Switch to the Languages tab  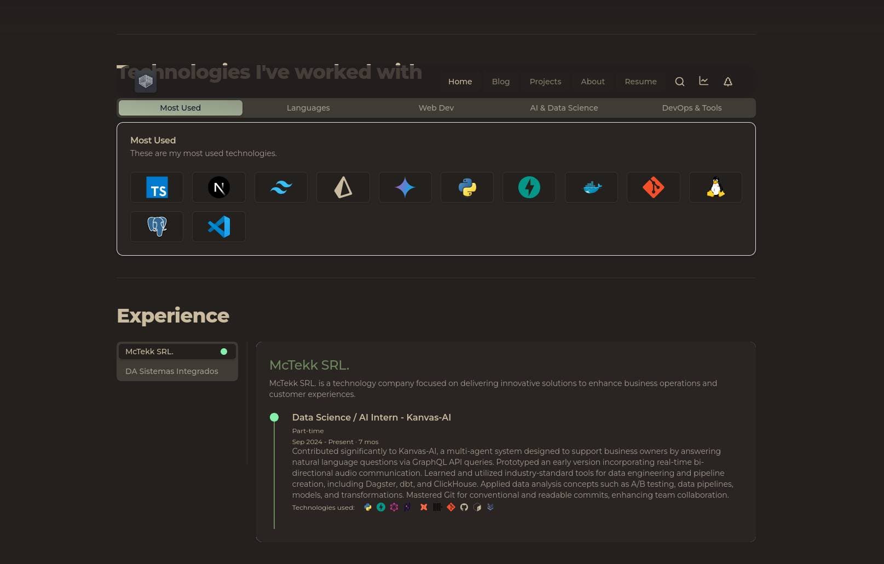point(308,108)
